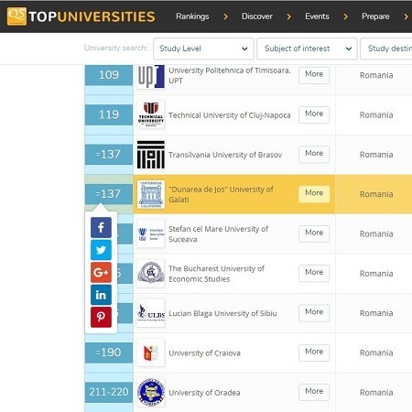412x412 pixels.
Task: Click the Lucian Blaga ULBS logo
Action: click(151, 313)
